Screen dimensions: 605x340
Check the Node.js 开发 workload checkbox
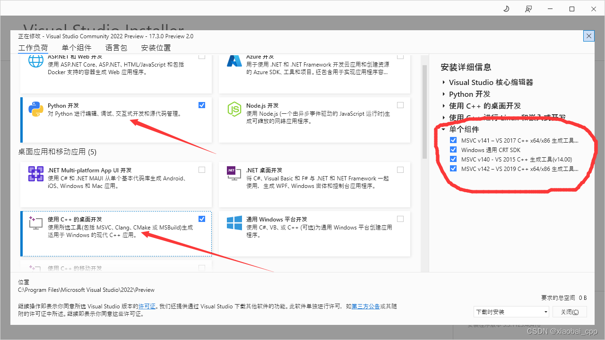(400, 105)
